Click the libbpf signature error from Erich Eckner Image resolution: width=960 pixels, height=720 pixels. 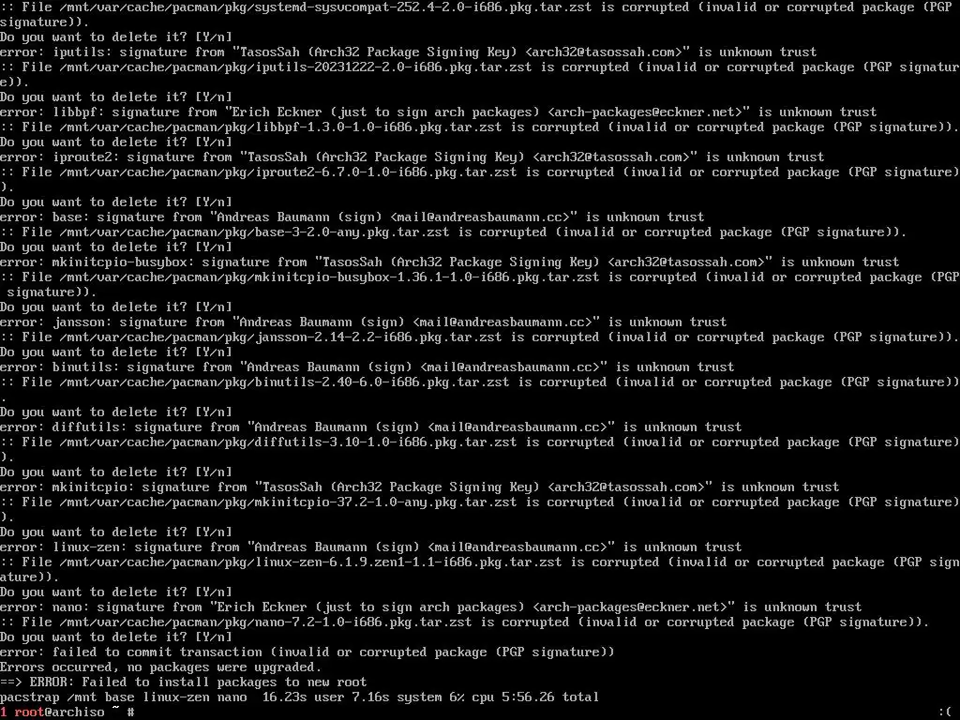tap(439, 112)
